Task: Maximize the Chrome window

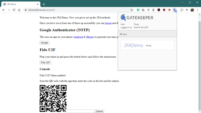Action: tap(190, 3)
